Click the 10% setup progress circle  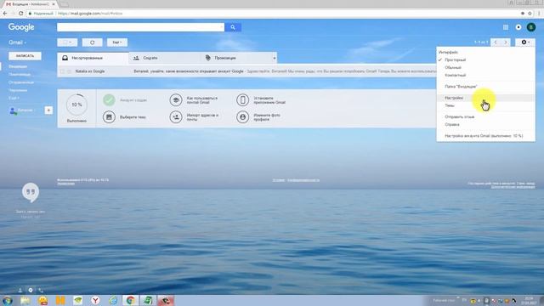click(x=76, y=105)
